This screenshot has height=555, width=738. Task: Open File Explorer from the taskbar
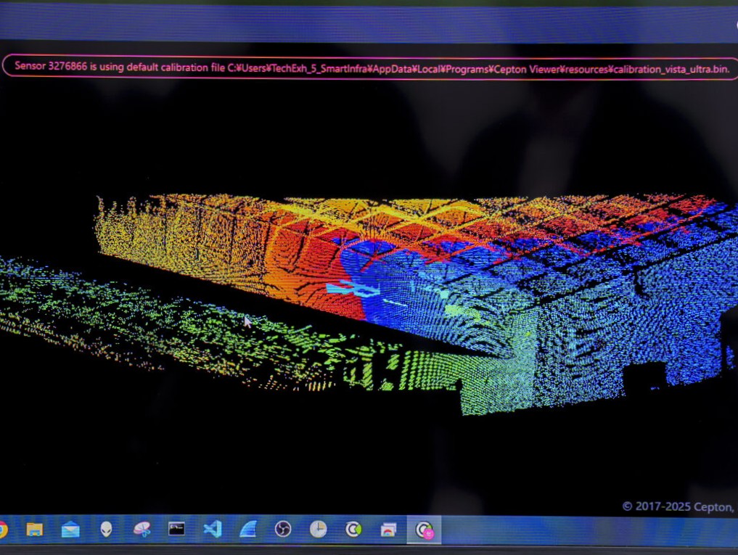[34, 530]
